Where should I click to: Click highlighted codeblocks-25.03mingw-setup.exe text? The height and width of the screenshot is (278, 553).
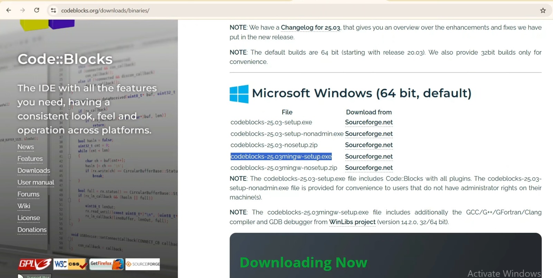tap(281, 156)
